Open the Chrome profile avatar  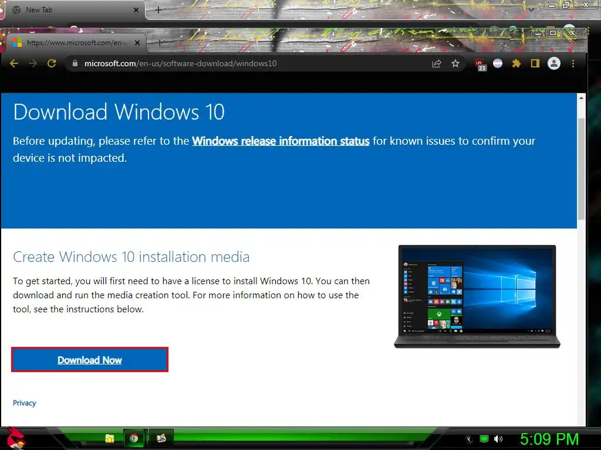coord(554,63)
